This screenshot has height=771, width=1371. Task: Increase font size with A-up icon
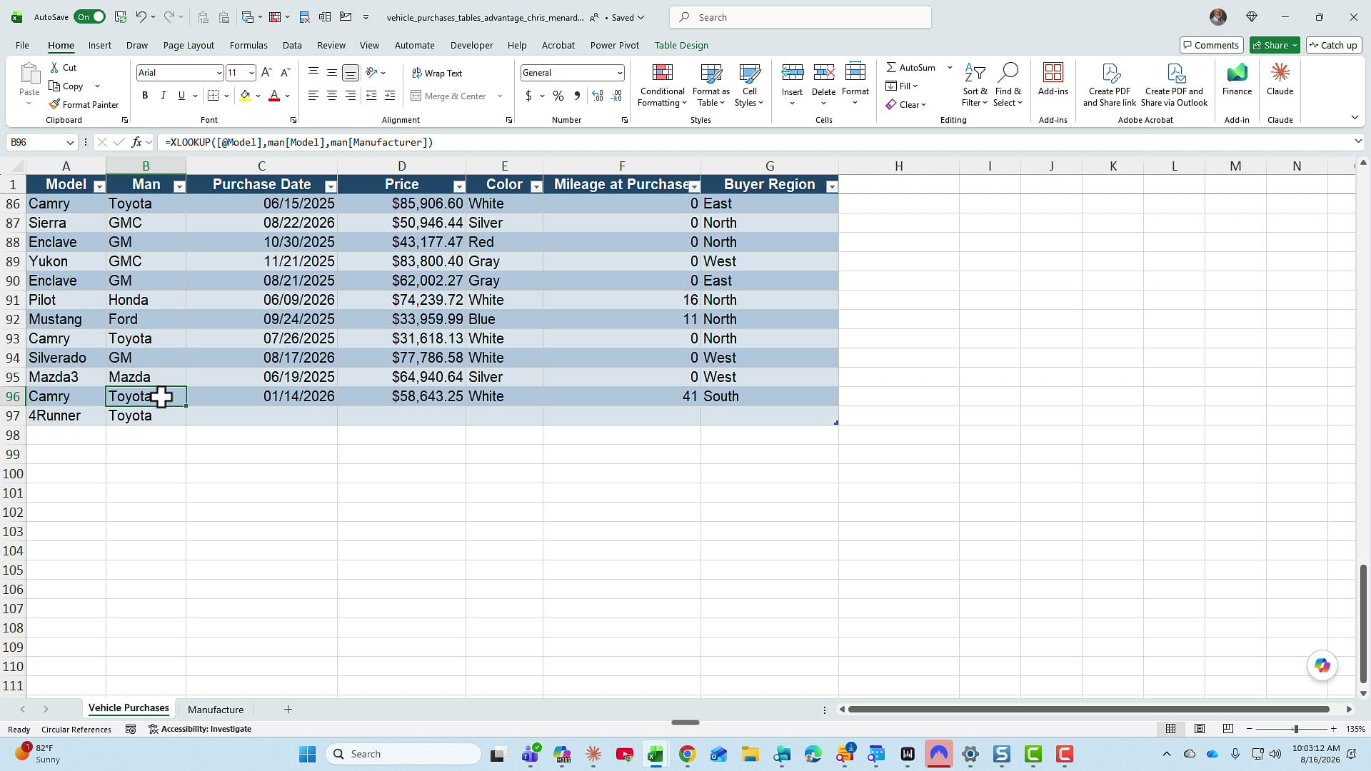(266, 72)
